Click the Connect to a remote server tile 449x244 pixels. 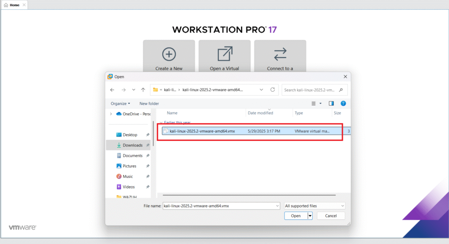point(280,56)
